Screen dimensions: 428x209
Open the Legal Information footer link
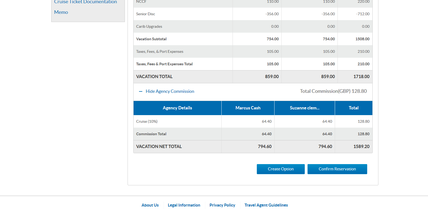tap(184, 205)
